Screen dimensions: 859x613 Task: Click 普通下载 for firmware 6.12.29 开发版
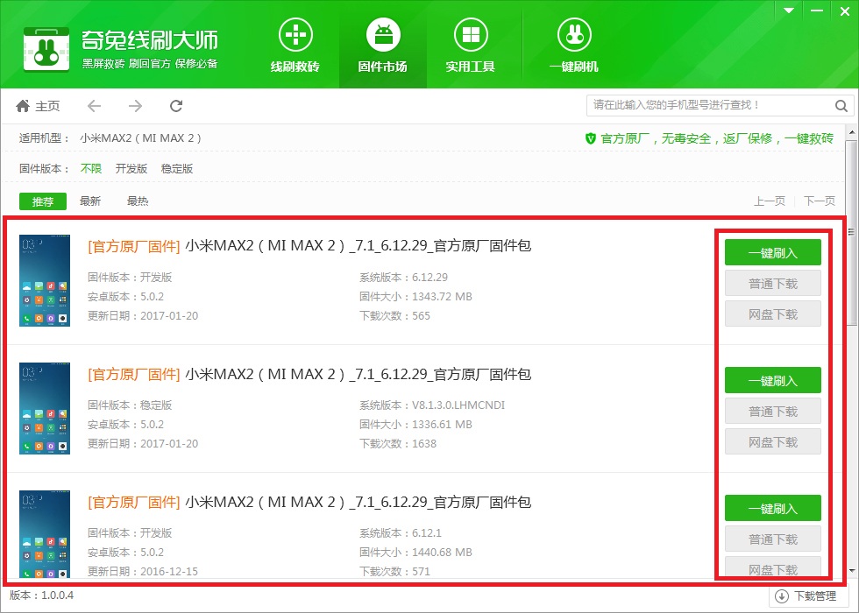coord(773,283)
